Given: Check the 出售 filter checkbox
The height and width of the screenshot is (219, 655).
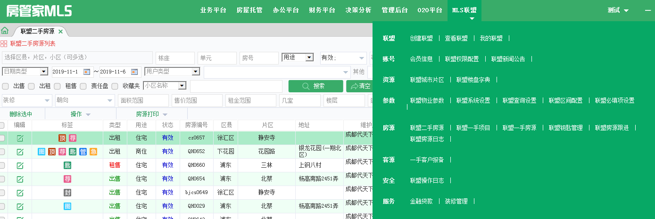Looking at the screenshot, I should click(6, 86).
